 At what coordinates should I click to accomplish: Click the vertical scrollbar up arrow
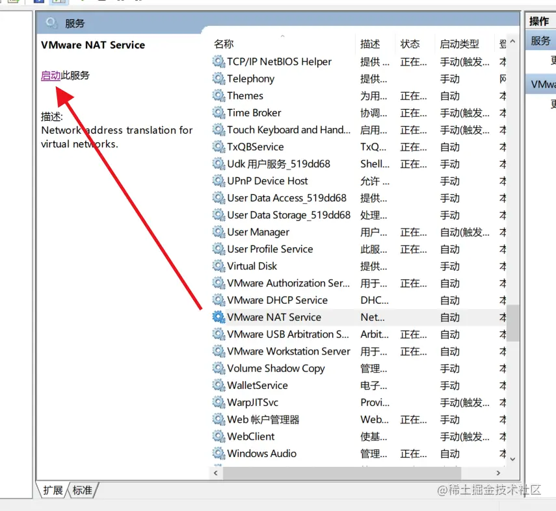(512, 42)
